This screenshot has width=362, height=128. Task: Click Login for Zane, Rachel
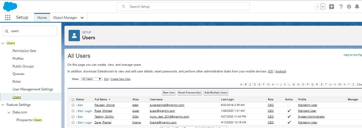coord(88,122)
